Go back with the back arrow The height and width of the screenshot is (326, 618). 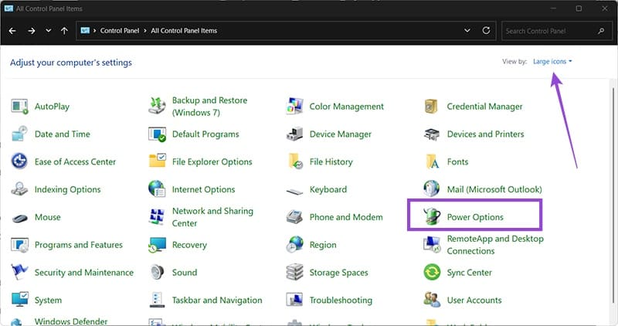tap(12, 30)
